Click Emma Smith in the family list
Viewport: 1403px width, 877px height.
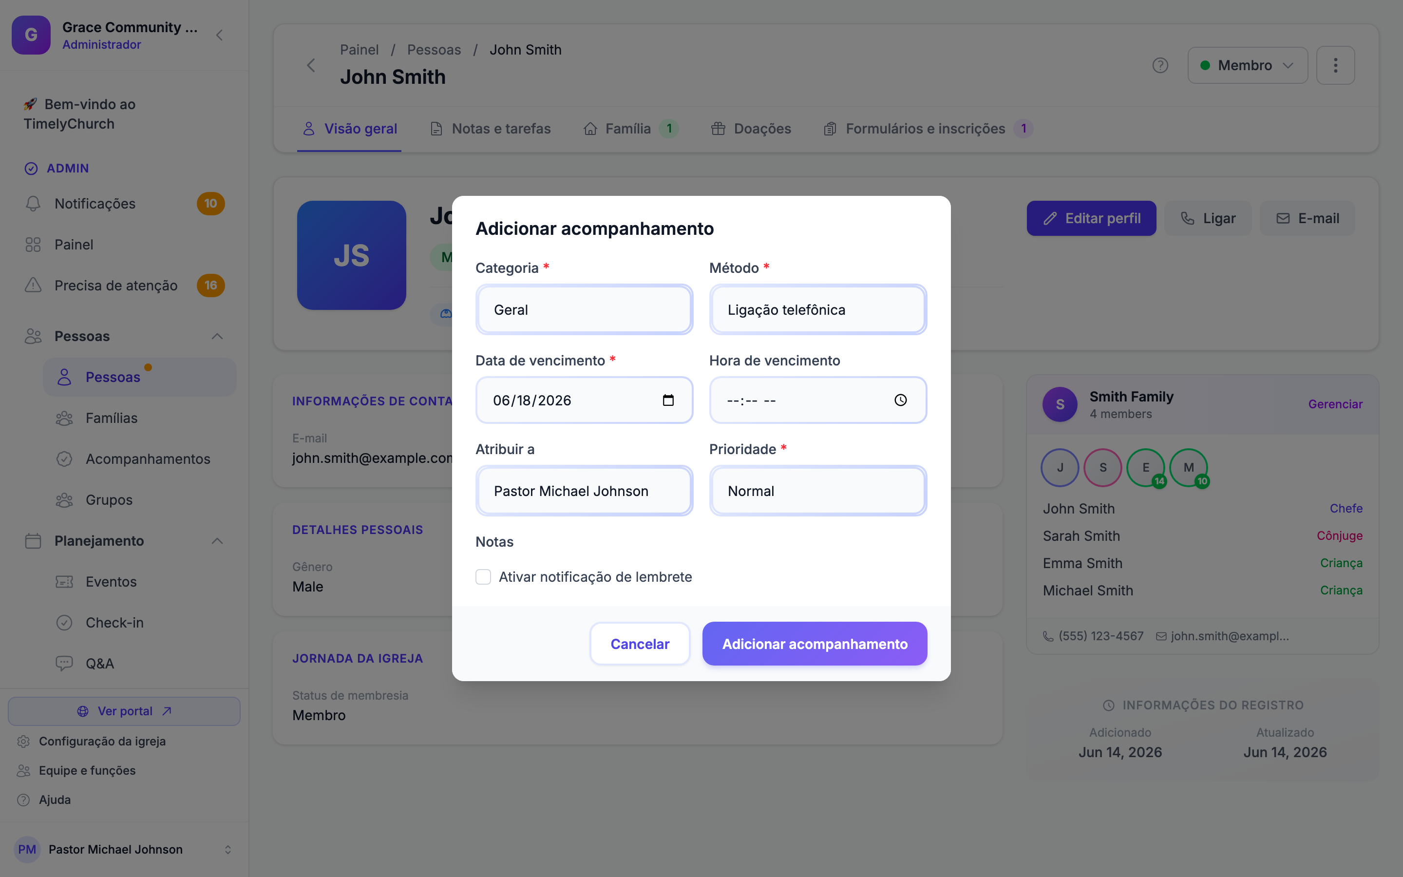(x=1082, y=563)
